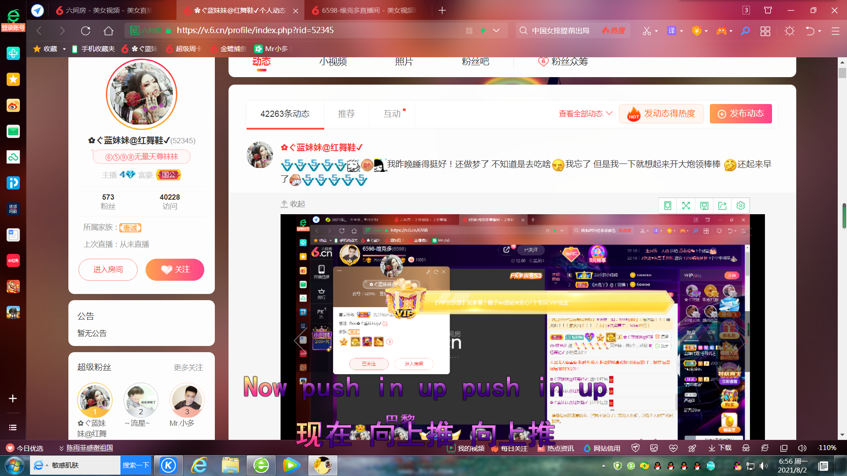This screenshot has height=476, width=847.
Task: Toggle the status bar sound speaker icon
Action: 802,448
